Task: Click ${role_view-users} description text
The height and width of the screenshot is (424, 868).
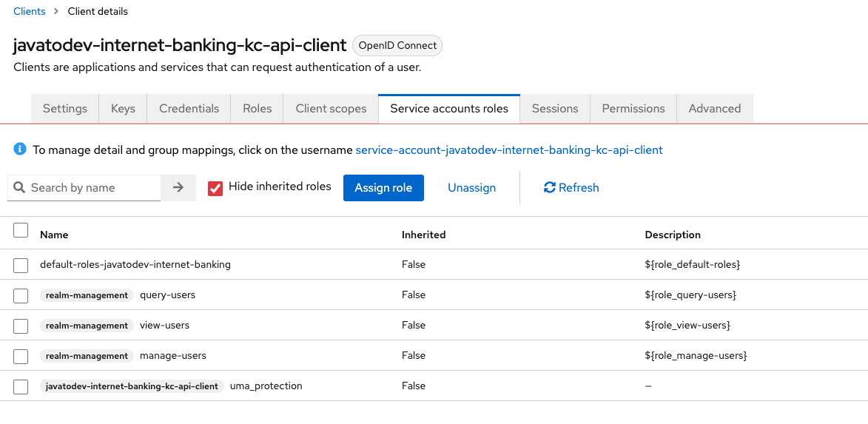Action: (x=687, y=326)
